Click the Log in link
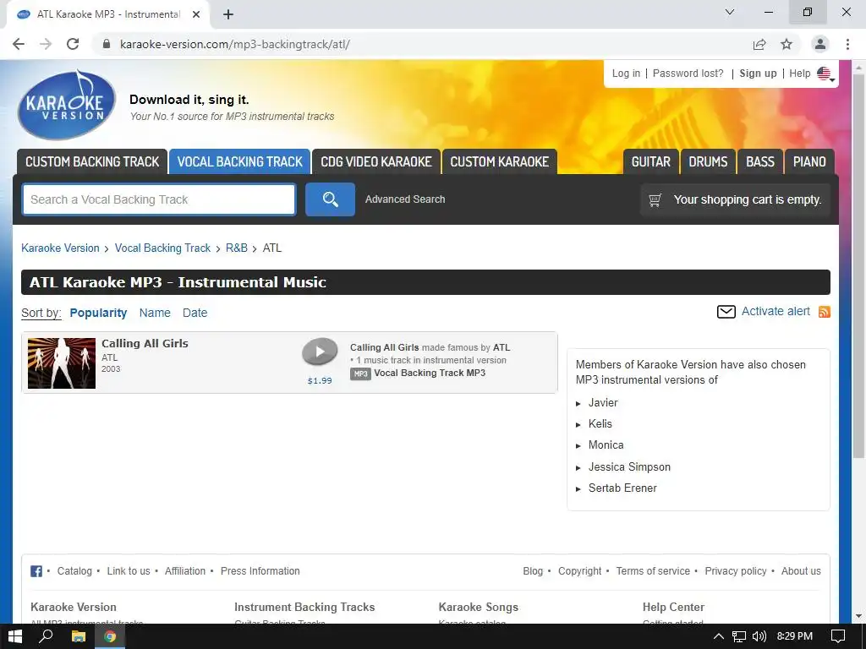866x649 pixels. tap(626, 74)
